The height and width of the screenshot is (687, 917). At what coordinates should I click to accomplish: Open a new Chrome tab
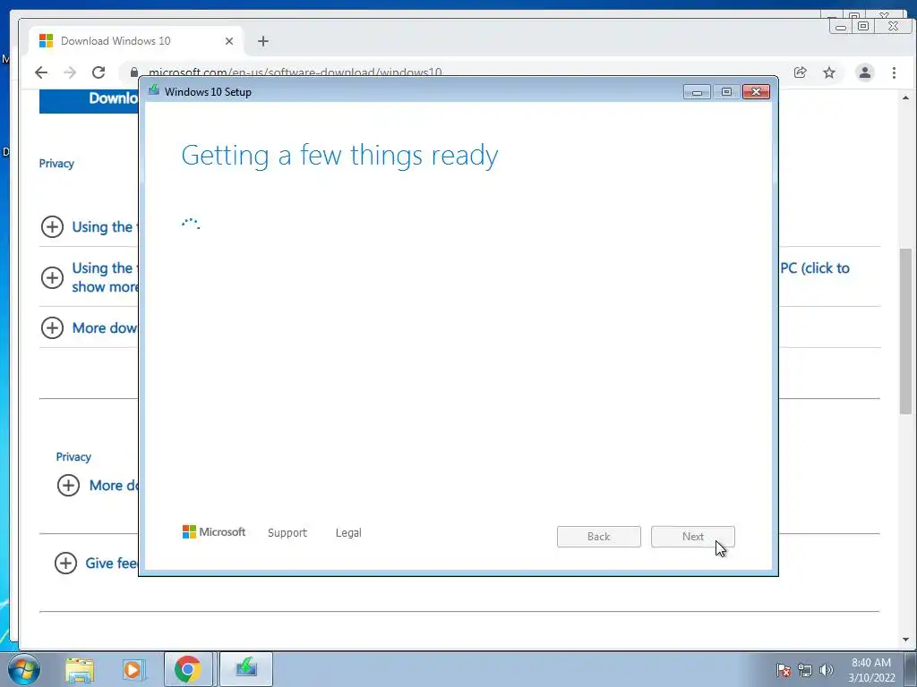pyautogui.click(x=263, y=41)
